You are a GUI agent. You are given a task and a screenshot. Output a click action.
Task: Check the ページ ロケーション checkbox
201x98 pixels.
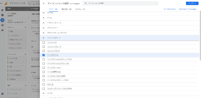tap(43, 68)
